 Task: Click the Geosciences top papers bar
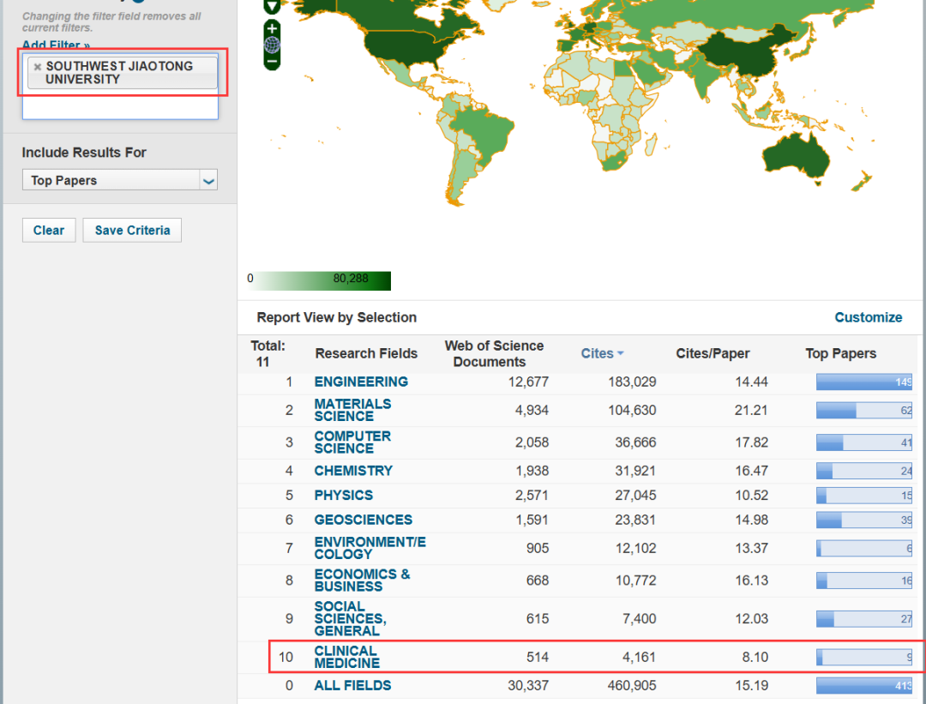click(x=864, y=520)
